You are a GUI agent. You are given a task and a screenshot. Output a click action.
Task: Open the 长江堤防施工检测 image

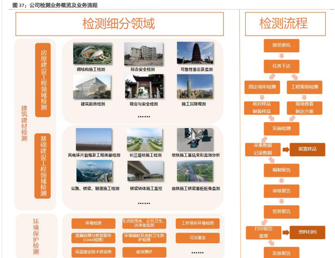[145, 139]
